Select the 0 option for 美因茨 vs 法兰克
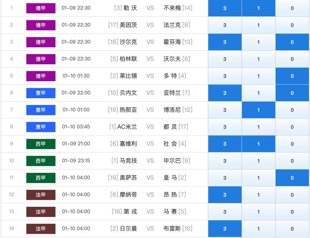The image size is (310, 238). [x=292, y=25]
